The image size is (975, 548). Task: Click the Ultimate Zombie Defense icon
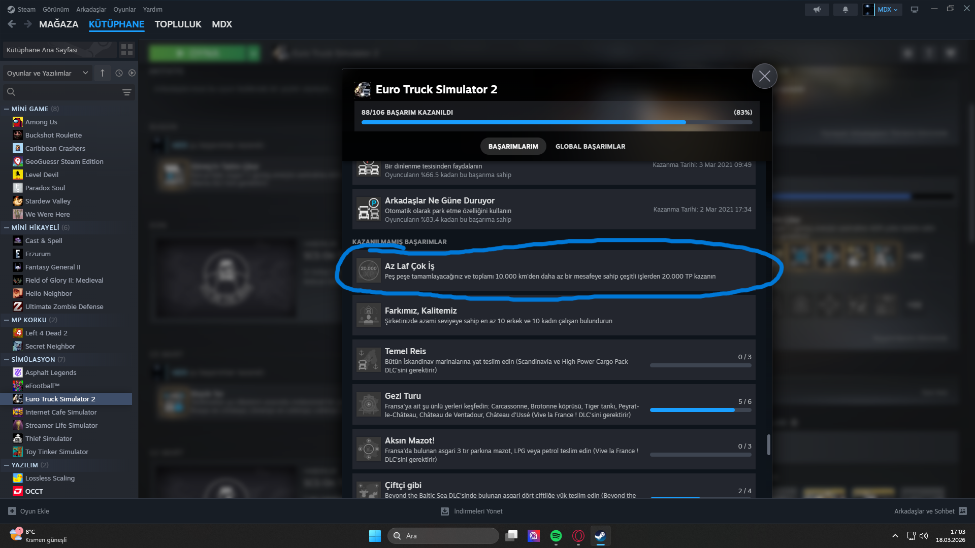click(18, 306)
